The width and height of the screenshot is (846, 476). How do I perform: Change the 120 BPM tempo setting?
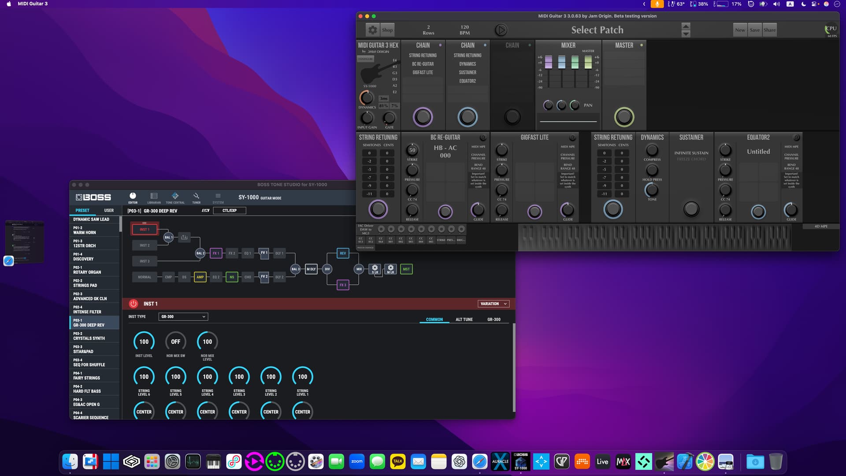point(464,30)
